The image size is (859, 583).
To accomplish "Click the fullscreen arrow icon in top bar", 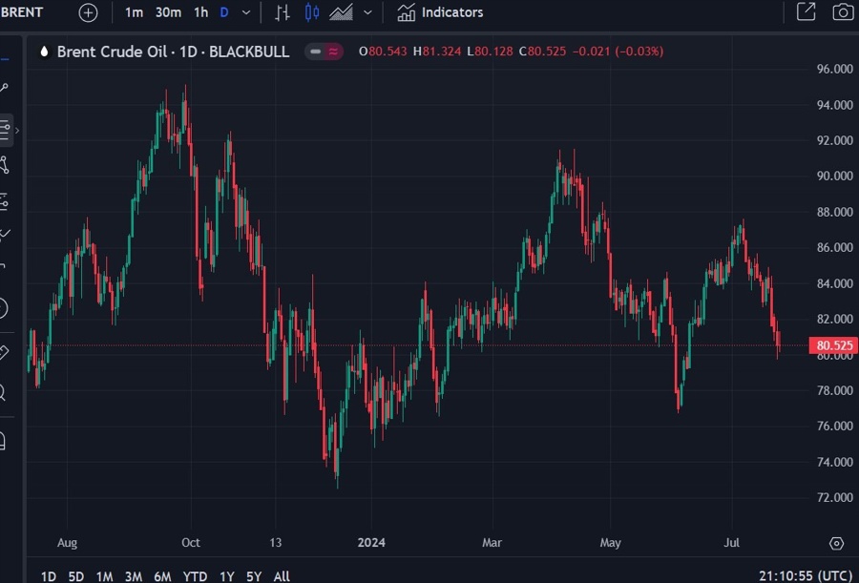I will pyautogui.click(x=806, y=11).
